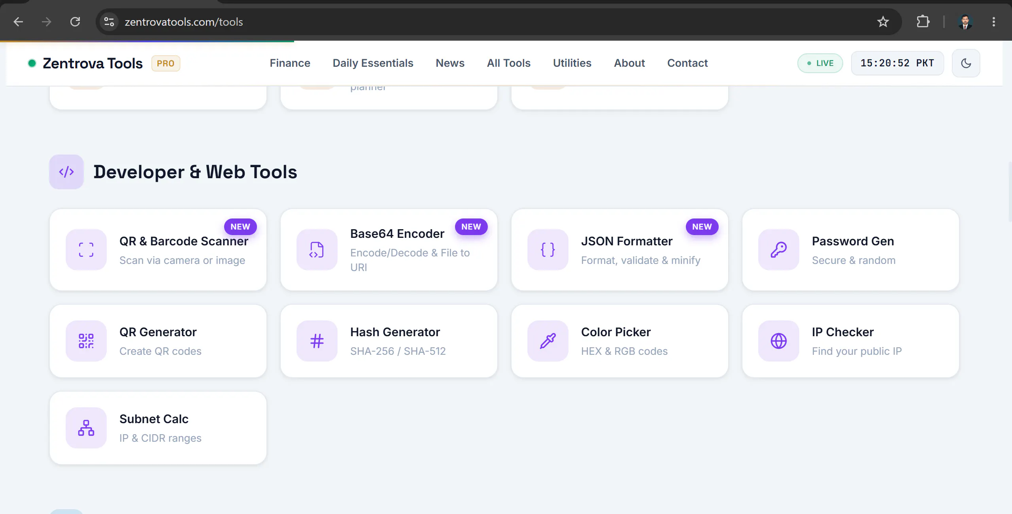Go back using the browser back arrow
1012x514 pixels.
coord(18,22)
